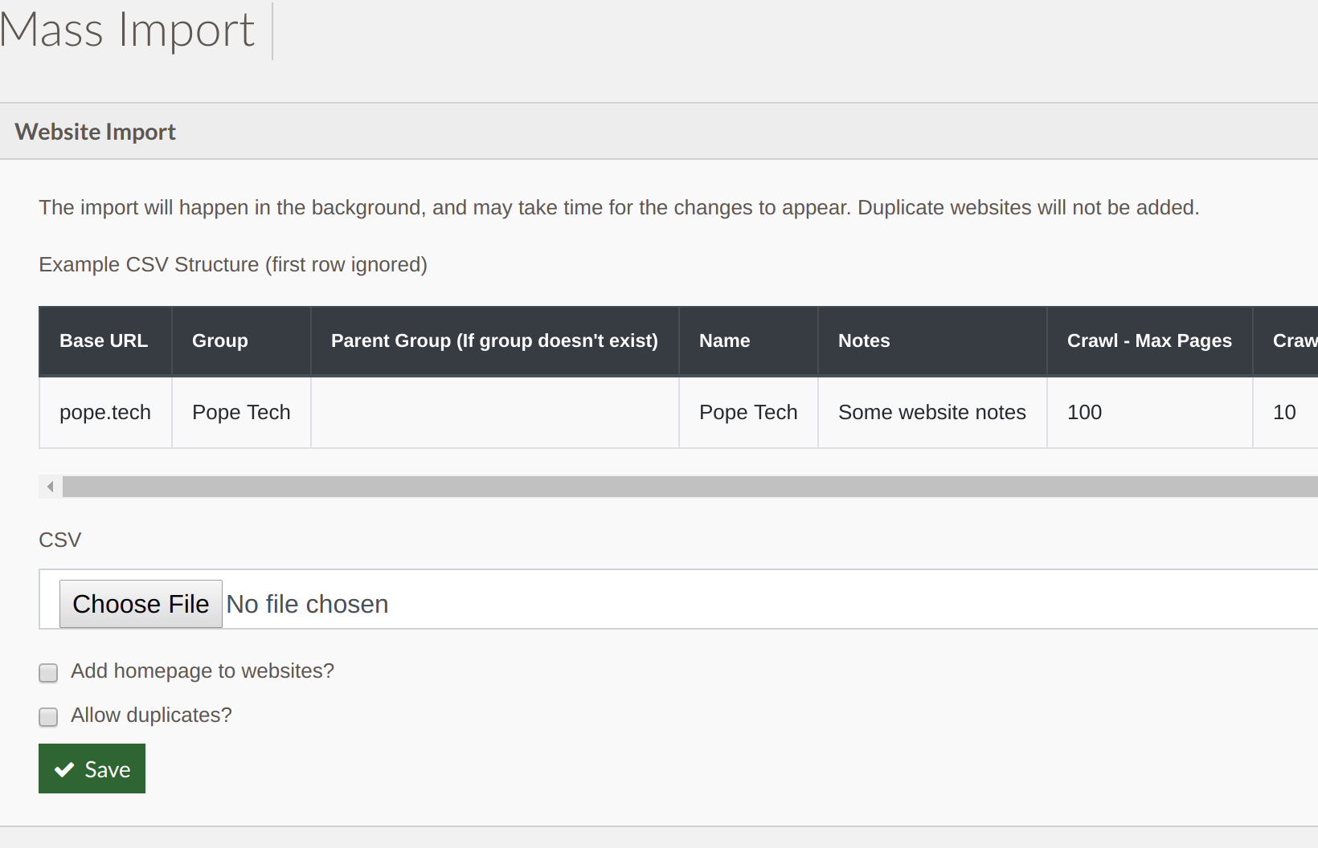Toggle the Allow duplicates checkbox

tap(48, 717)
